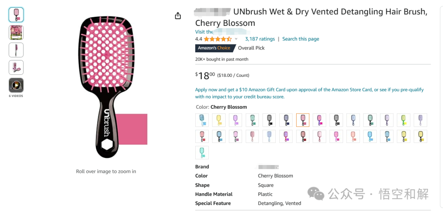Open the Visit the store link

[x=204, y=32]
